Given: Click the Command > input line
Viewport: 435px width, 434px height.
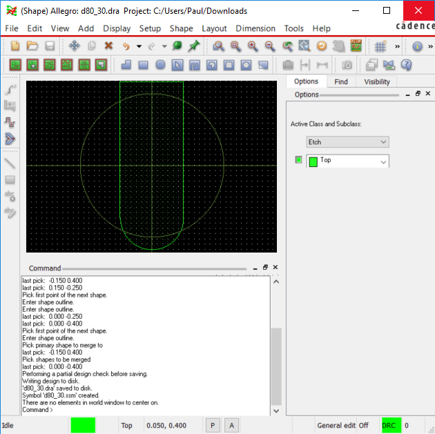Looking at the screenshot, I should click(146, 410).
